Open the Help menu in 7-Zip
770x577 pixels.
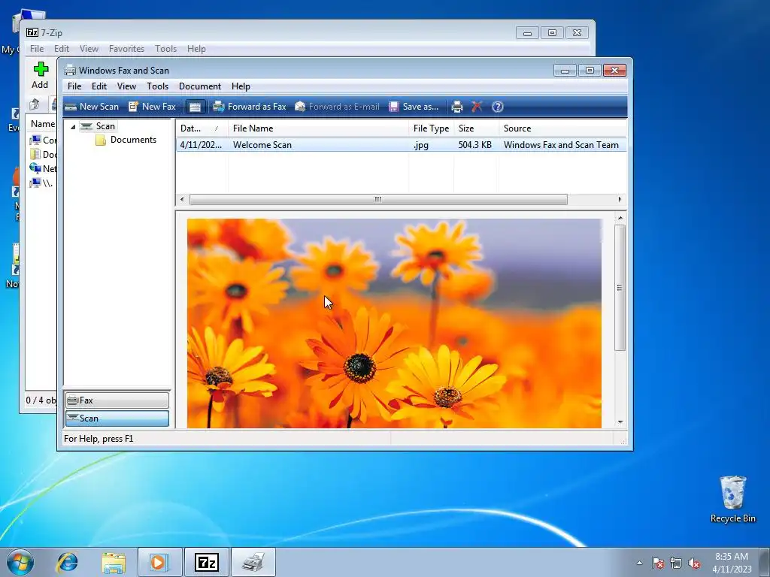pos(196,49)
